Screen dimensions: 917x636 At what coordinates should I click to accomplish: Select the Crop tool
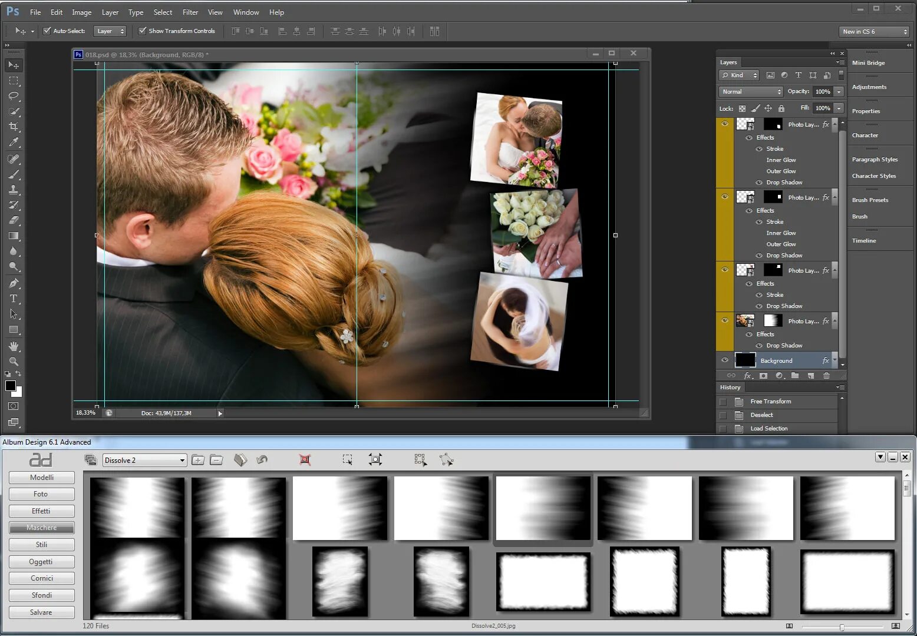pyautogui.click(x=14, y=127)
